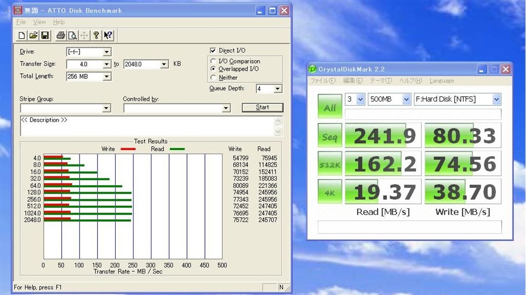Choose the Neither radio option
The image size is (526, 295).
pyautogui.click(x=213, y=78)
